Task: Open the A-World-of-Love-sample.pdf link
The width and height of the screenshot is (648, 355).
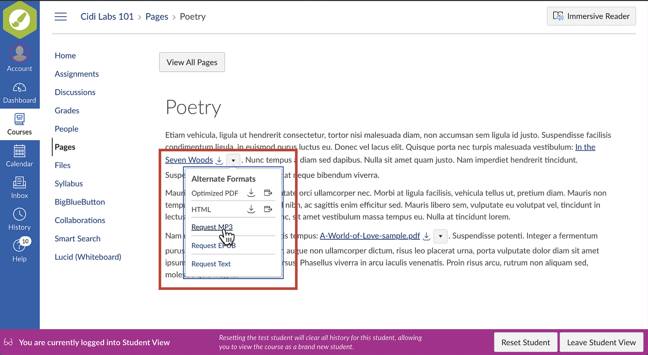Action: point(369,236)
